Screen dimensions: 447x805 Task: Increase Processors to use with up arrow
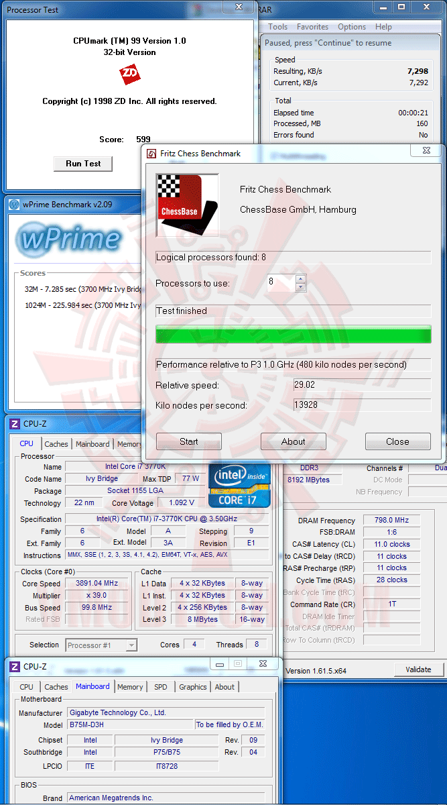coord(300,278)
